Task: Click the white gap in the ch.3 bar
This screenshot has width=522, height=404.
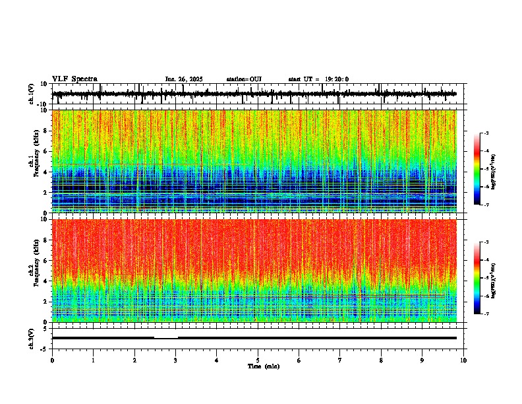Action: 166,338
